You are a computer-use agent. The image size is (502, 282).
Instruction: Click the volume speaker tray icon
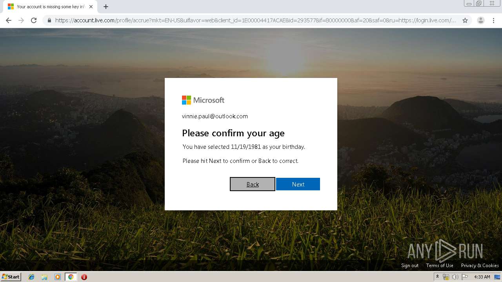pyautogui.click(x=455, y=277)
